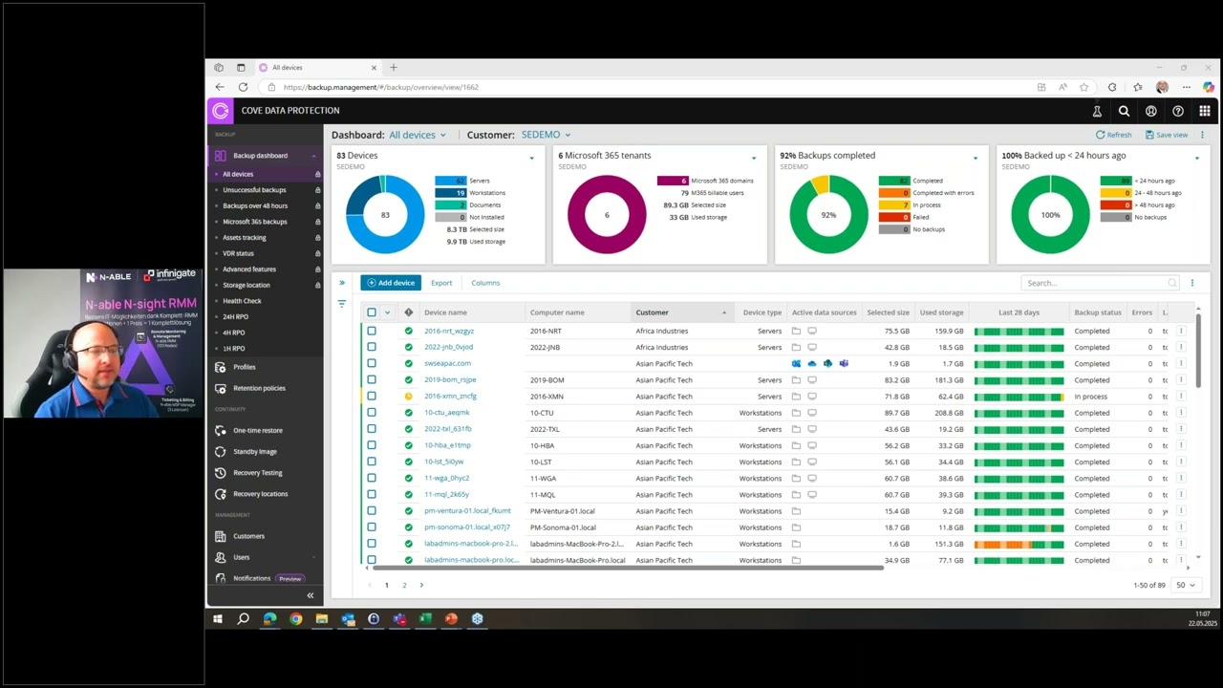The image size is (1223, 688).
Task: Select Microsoft 365 backups in sidebar
Action: (255, 222)
